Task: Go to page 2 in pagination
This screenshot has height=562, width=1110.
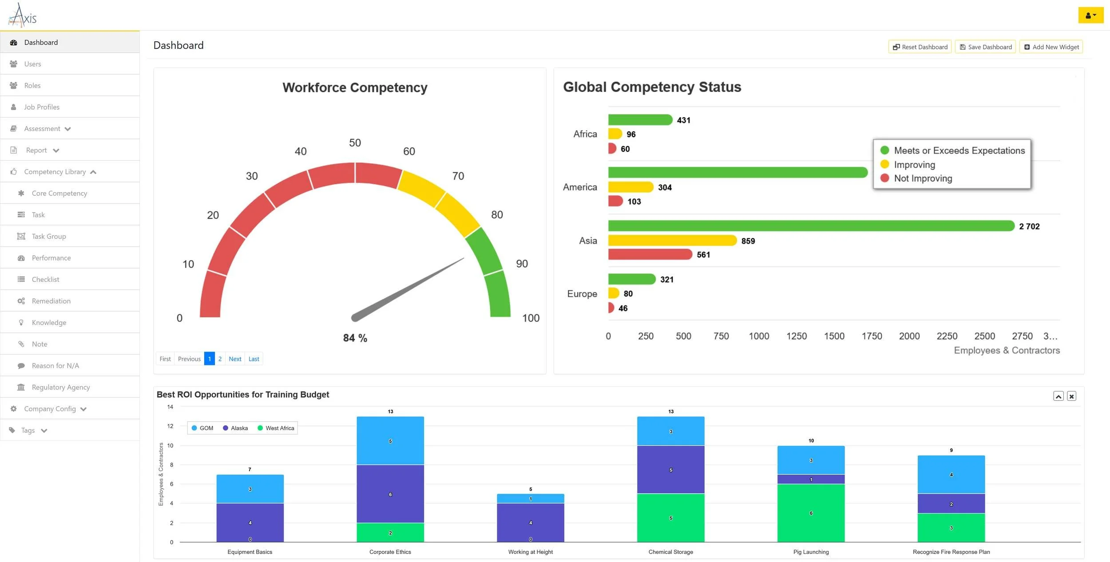Action: pyautogui.click(x=220, y=359)
